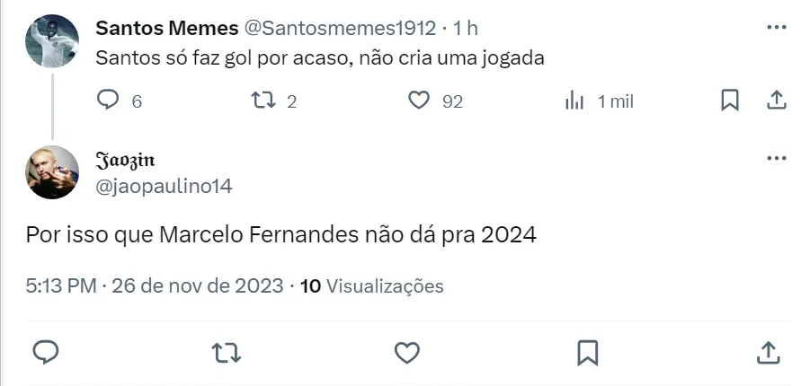The width and height of the screenshot is (801, 386).
Task: Bookmark Jaozin's reply tweet
Action: 588,352
